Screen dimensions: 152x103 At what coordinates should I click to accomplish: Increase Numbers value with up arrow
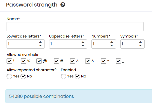point(112,42)
